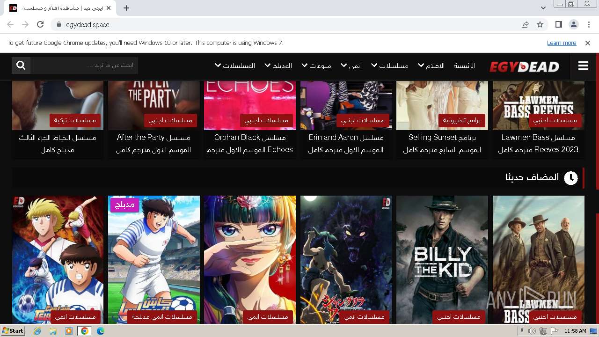The image size is (599, 337).
Task: Click the network tray icon
Action: tap(543, 331)
